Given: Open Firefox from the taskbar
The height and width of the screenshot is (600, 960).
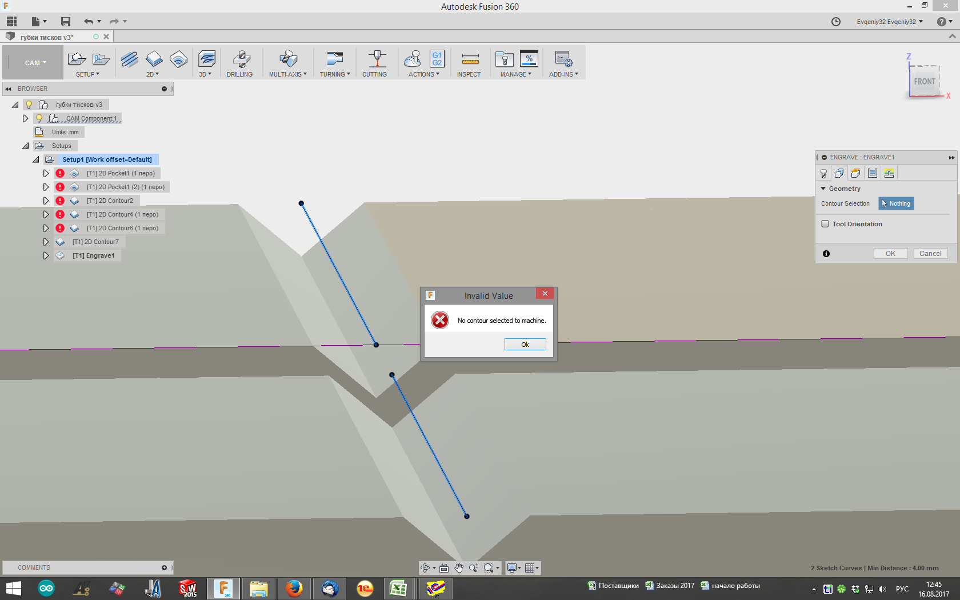Looking at the screenshot, I should pos(294,589).
